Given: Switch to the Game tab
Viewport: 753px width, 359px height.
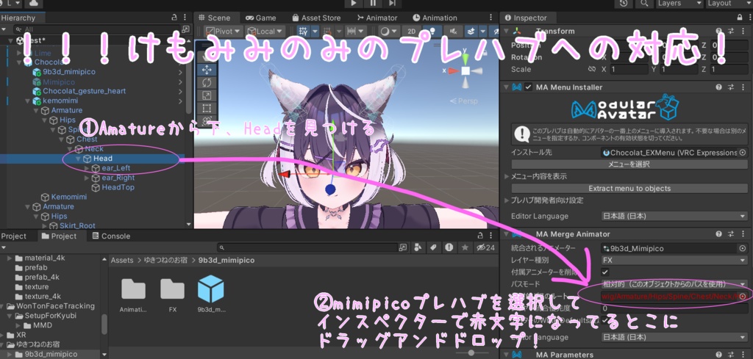Looking at the screenshot, I should [x=261, y=18].
